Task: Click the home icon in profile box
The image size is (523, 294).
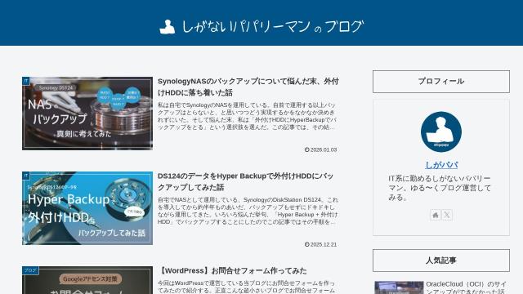Action: coord(436,215)
